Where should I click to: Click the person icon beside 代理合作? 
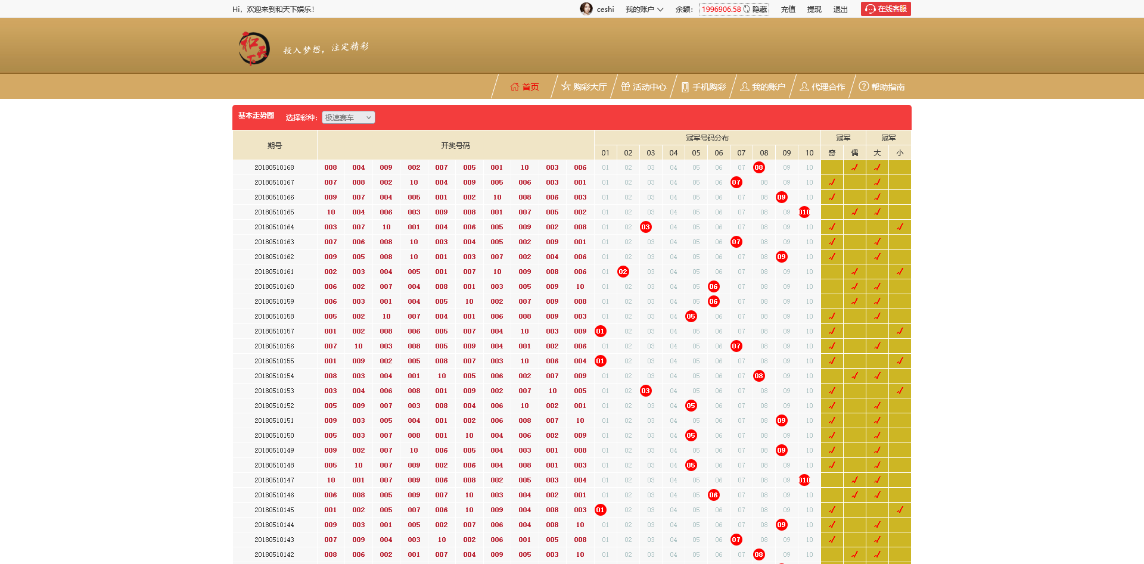804,86
